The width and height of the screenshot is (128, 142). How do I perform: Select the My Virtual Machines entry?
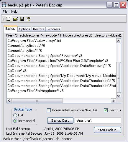point(62,76)
